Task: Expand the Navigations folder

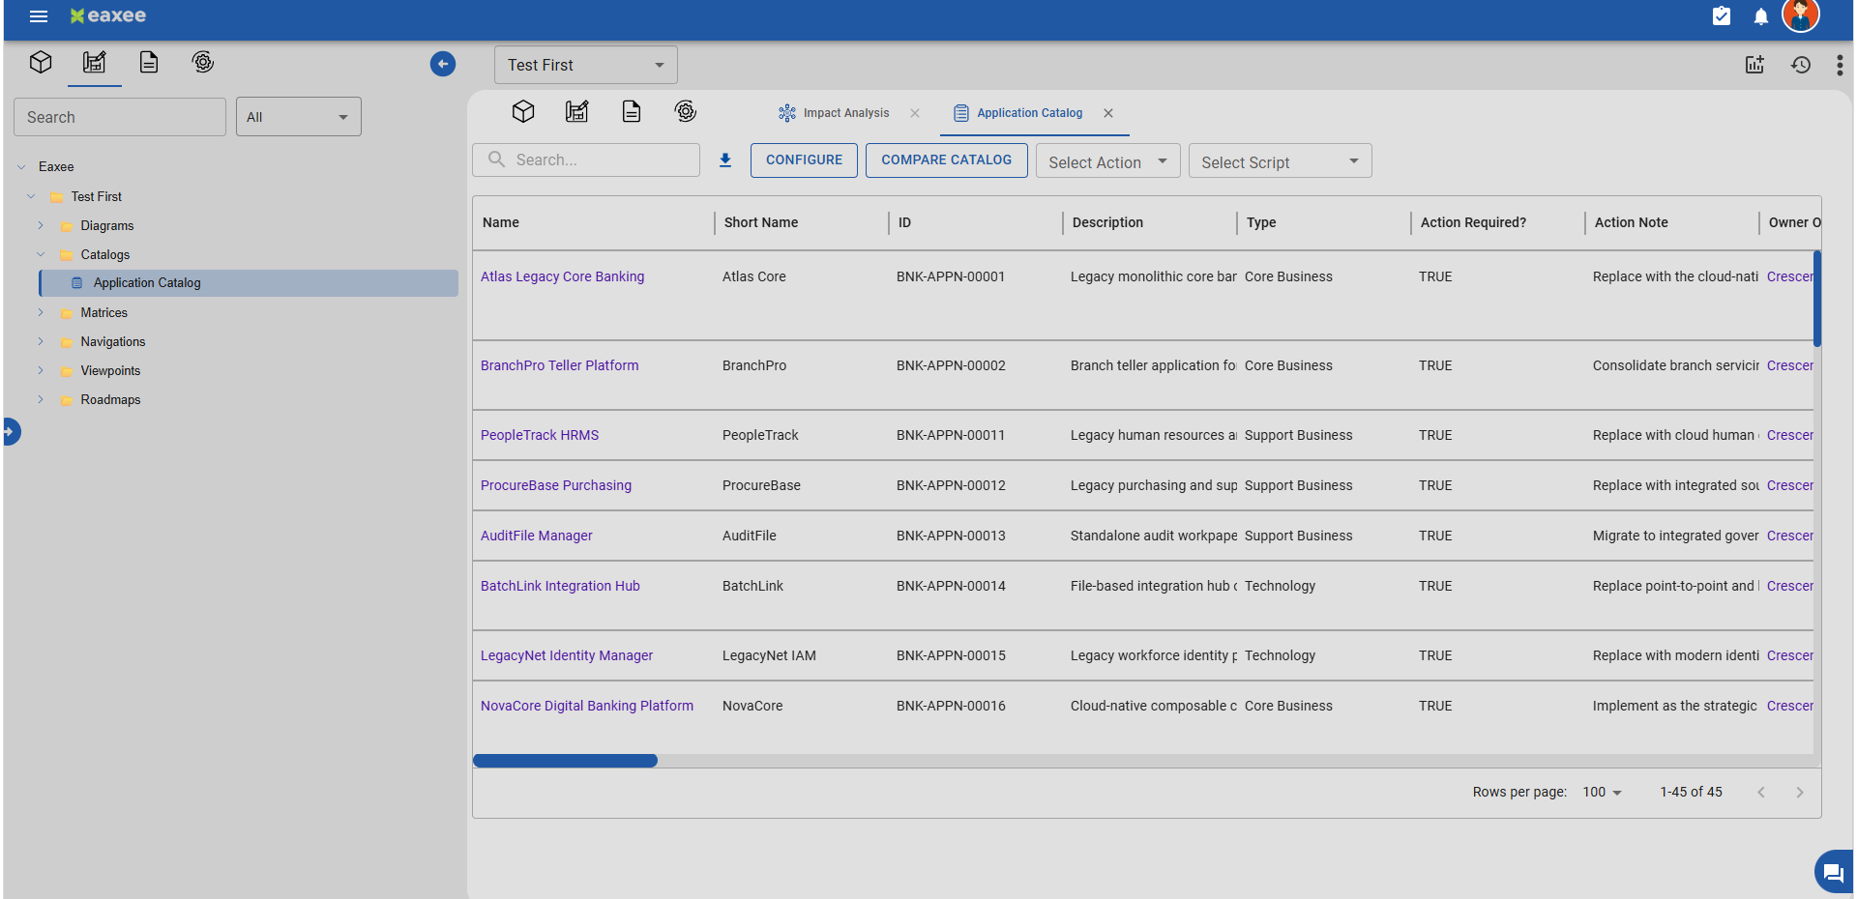Action: 41,341
